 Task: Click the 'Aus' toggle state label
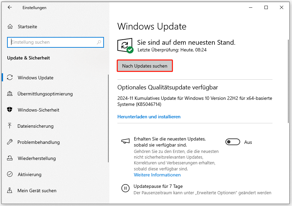(x=248, y=142)
